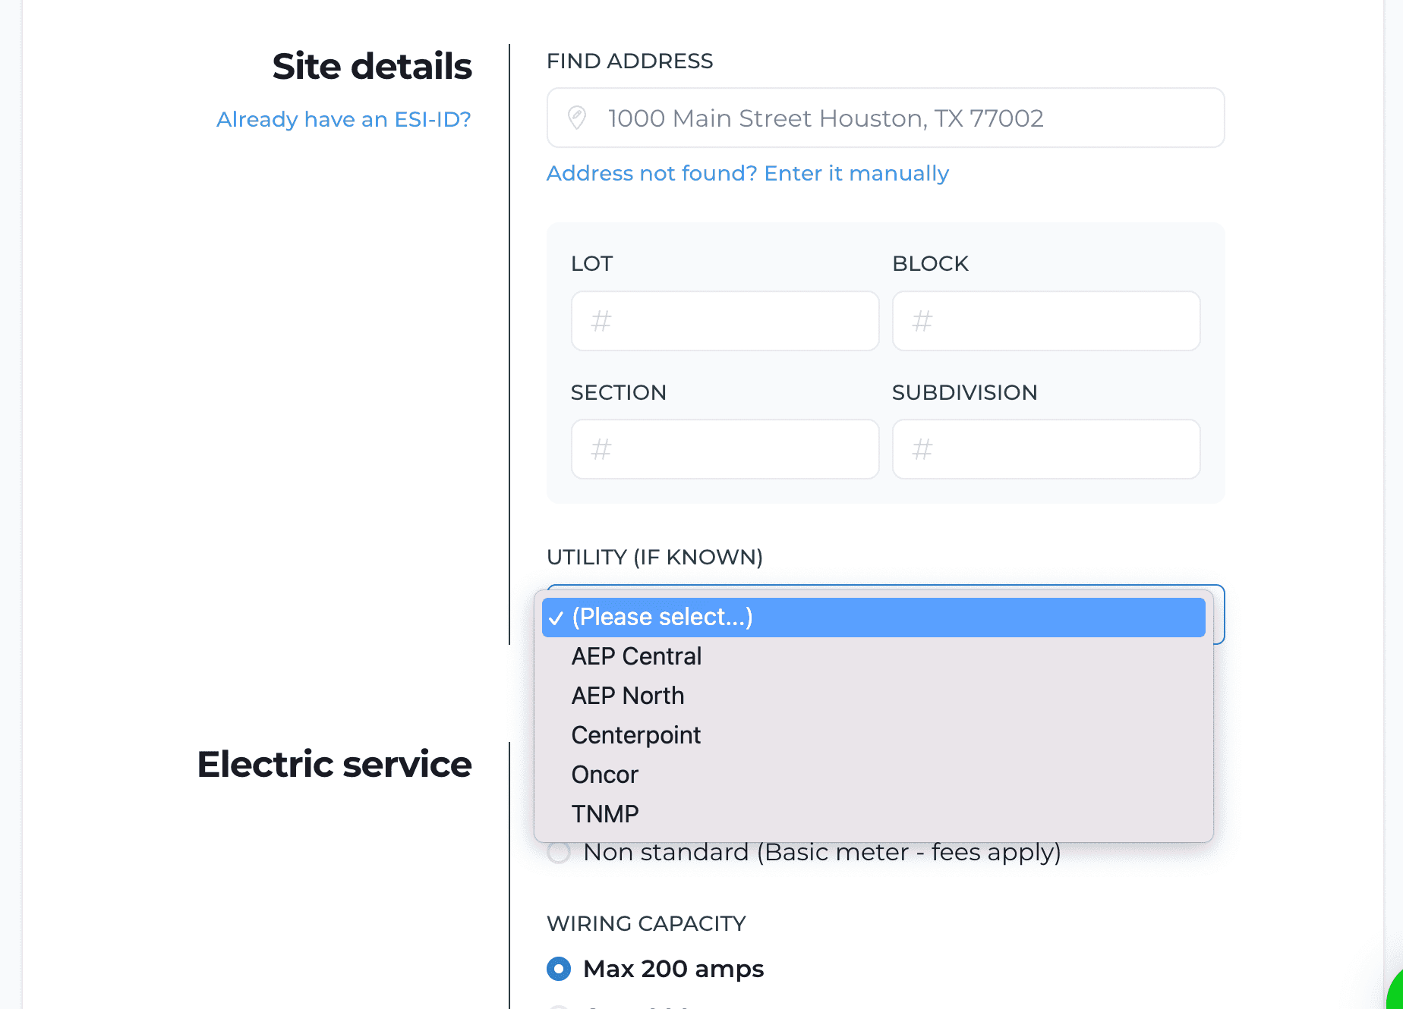This screenshot has height=1009, width=1403.
Task: Focus the SUBDIVISION input field
Action: click(x=1045, y=449)
